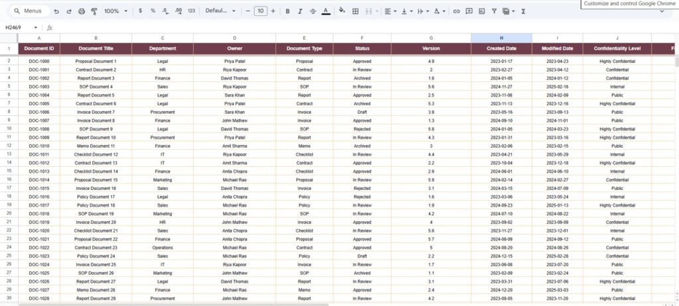Click the merge cells icon

pos(369,11)
